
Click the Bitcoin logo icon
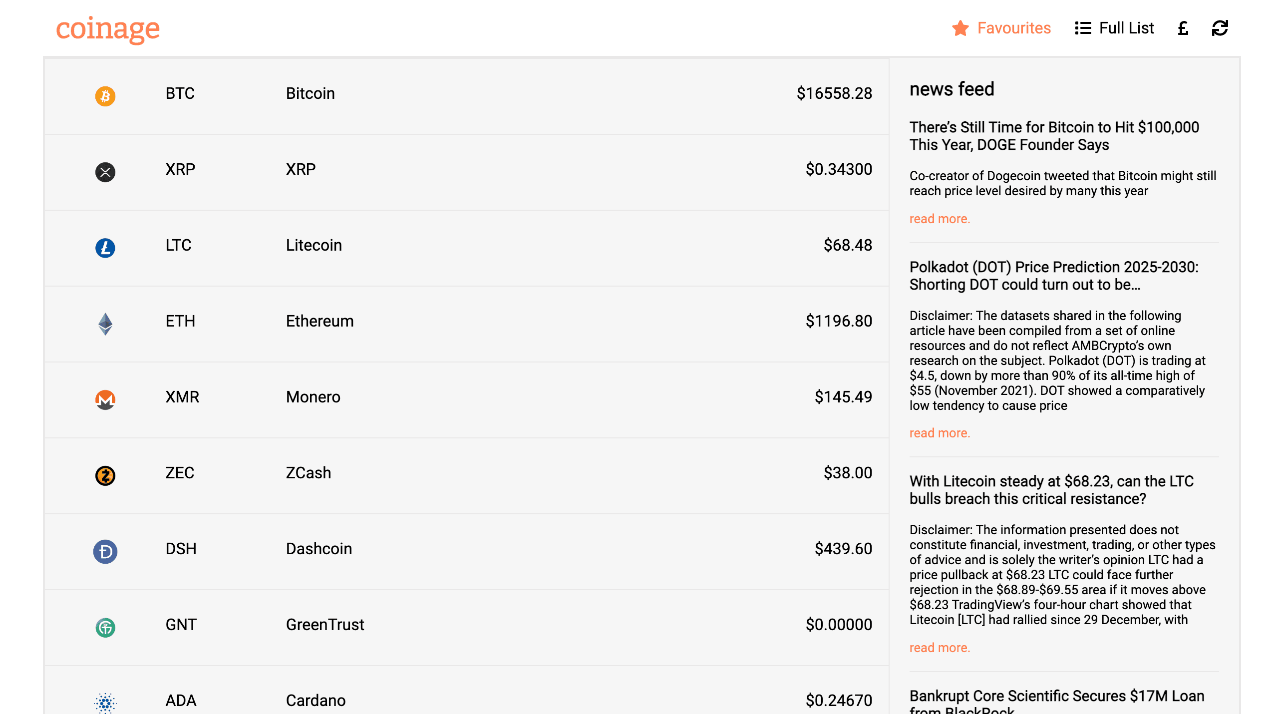pyautogui.click(x=105, y=96)
